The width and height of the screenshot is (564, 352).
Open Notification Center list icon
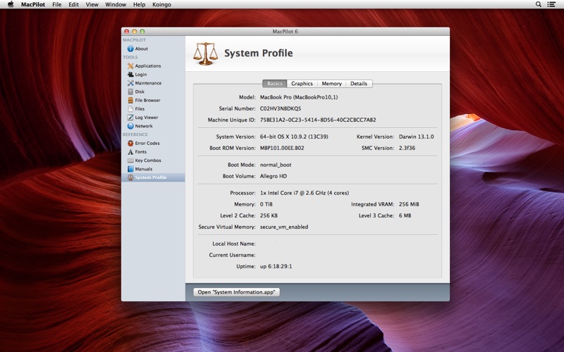click(551, 4)
